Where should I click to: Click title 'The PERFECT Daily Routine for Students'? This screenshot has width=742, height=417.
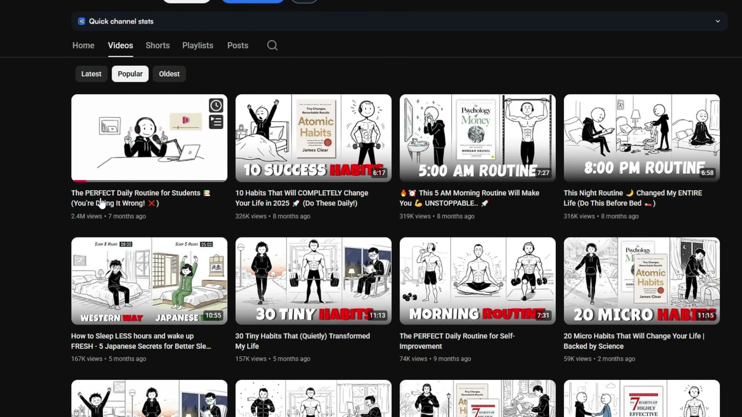[x=141, y=198]
